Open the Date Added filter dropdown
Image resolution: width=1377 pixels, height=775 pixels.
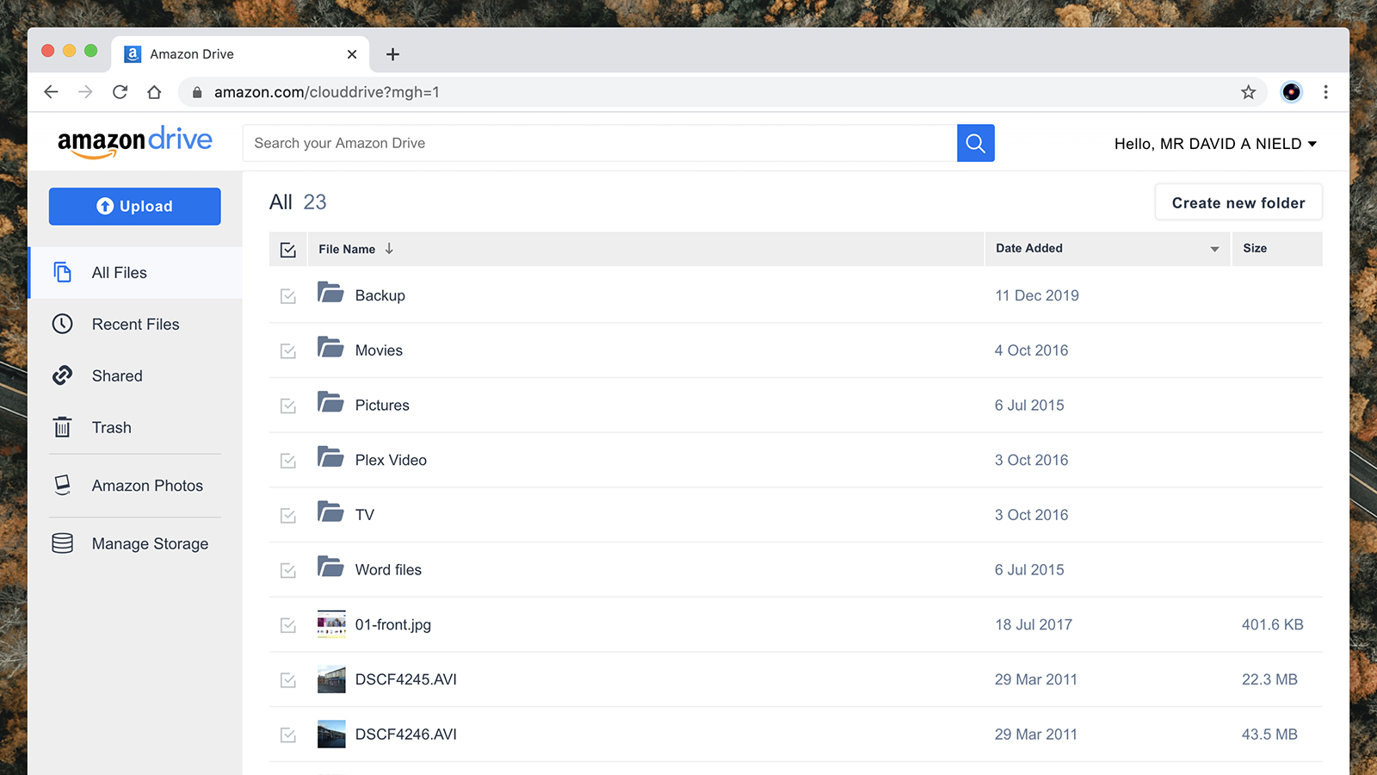[1214, 249]
